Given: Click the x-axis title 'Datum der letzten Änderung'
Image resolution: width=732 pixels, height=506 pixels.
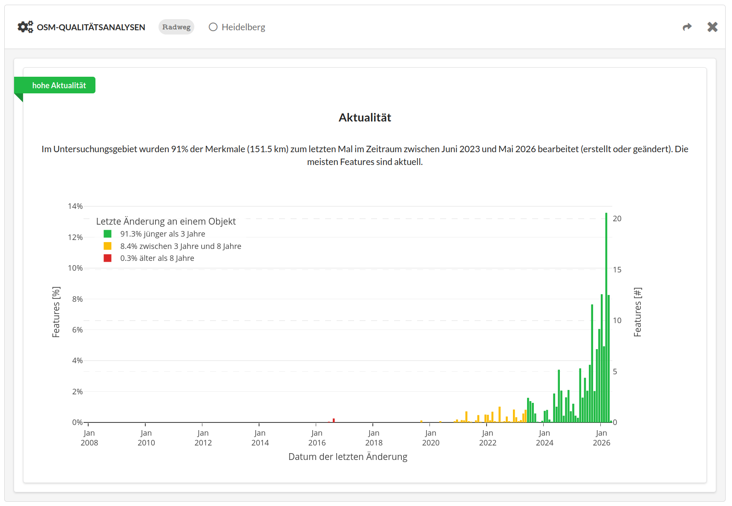Looking at the screenshot, I should tap(348, 457).
